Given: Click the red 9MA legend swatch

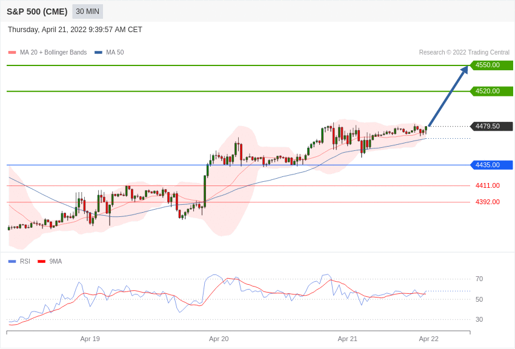Looking at the screenshot, I should pos(42,261).
